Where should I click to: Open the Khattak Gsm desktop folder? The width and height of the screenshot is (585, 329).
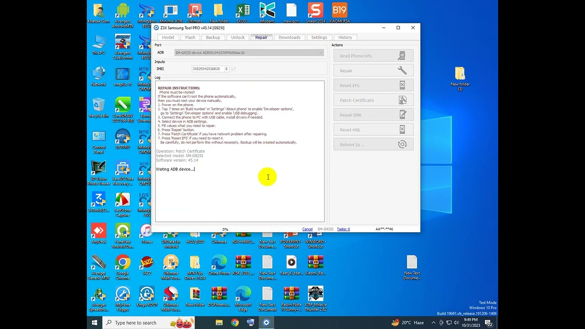point(99,13)
